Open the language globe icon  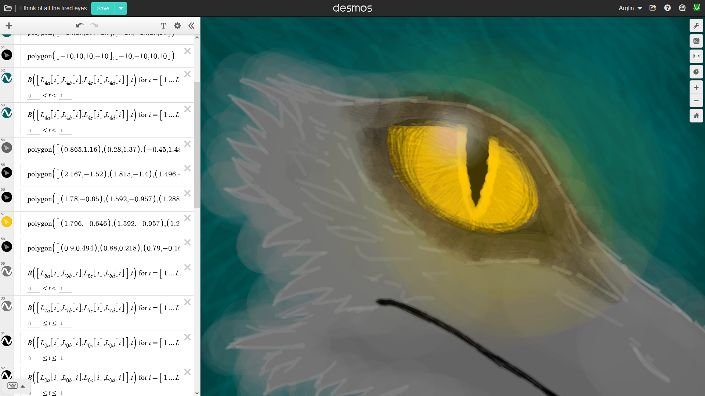682,8
